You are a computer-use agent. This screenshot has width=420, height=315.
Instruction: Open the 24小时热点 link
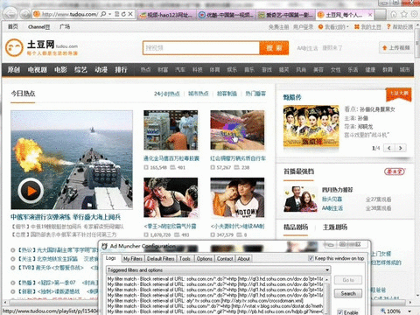(167, 94)
